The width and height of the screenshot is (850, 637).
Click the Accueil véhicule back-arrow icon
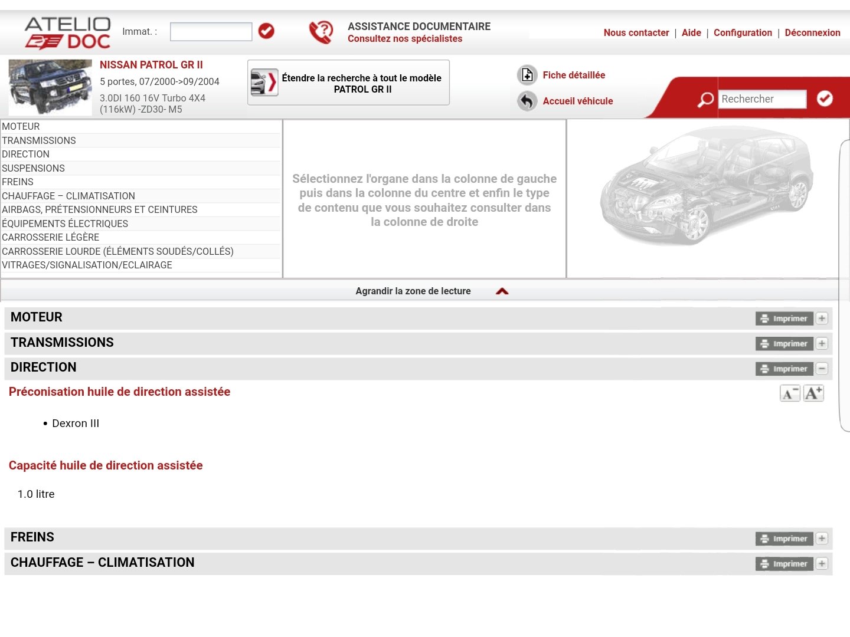[527, 101]
